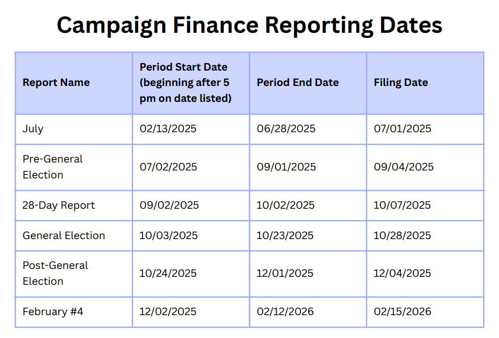Click the Campaign Finance Reporting Dates title
Viewport: 499px width, 338px height.
(x=250, y=25)
